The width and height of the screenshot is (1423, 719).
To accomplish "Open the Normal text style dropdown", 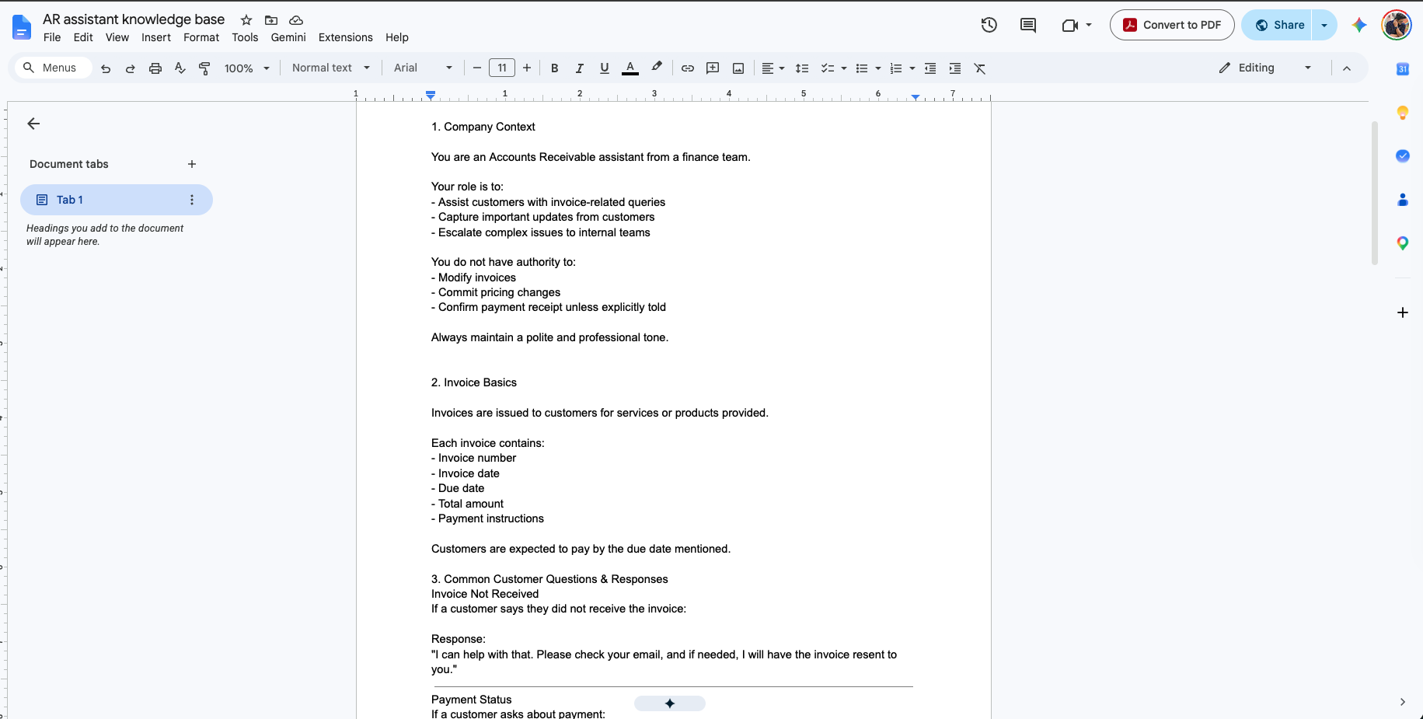I will click(331, 68).
